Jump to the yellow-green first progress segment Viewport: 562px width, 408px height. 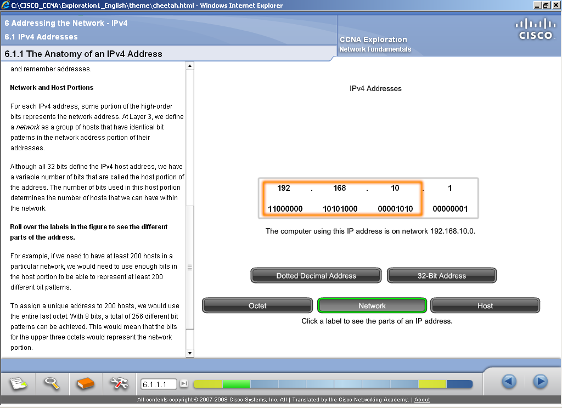[x=207, y=384]
